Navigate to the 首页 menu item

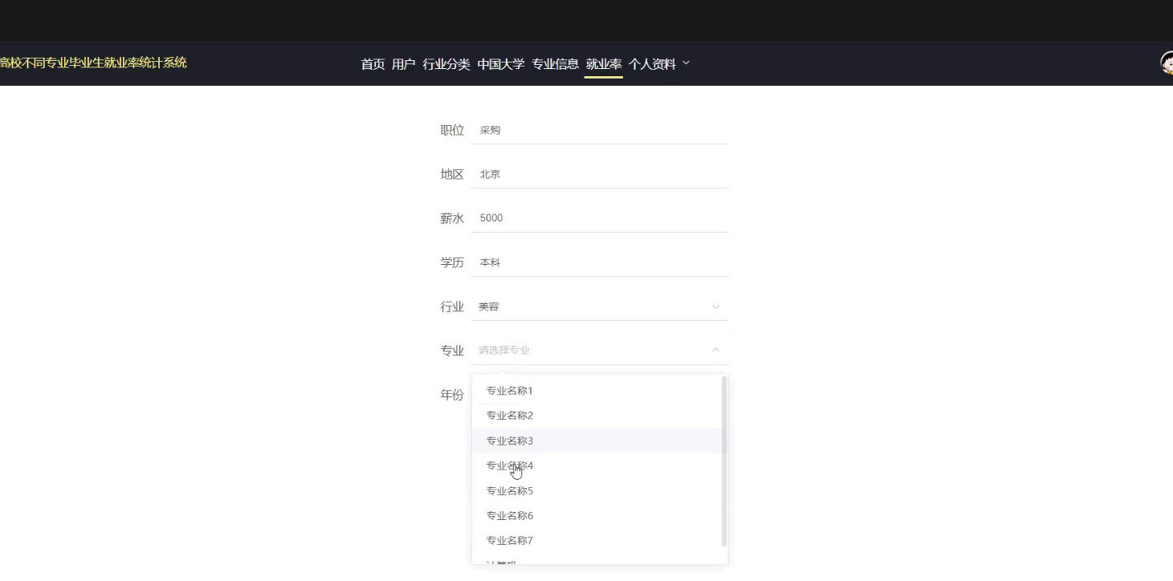(x=373, y=64)
